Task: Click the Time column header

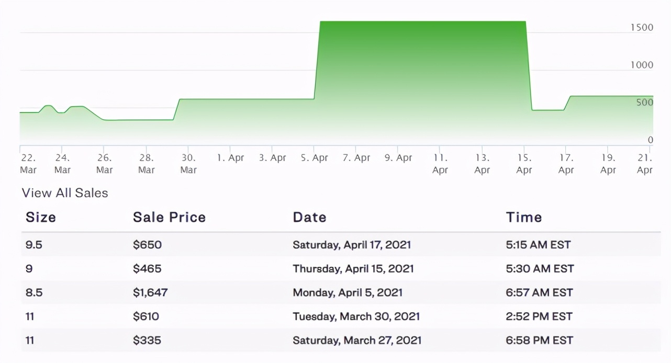Action: [523, 218]
